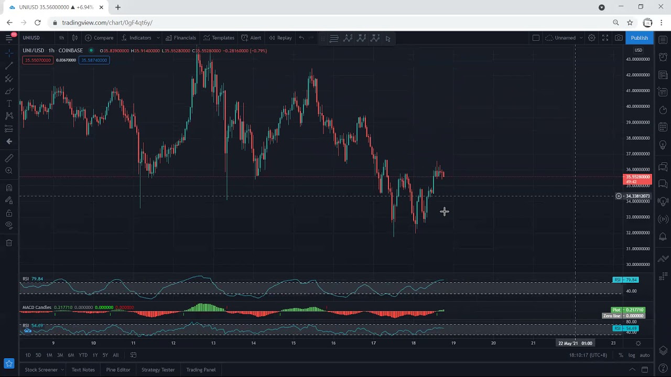Open the Unnamed layout dropdown
Screen dimensions: 671x377
pyautogui.click(x=564, y=38)
